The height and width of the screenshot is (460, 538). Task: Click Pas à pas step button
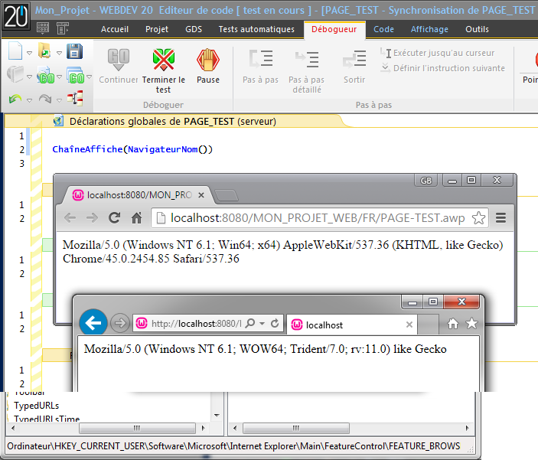(260, 66)
